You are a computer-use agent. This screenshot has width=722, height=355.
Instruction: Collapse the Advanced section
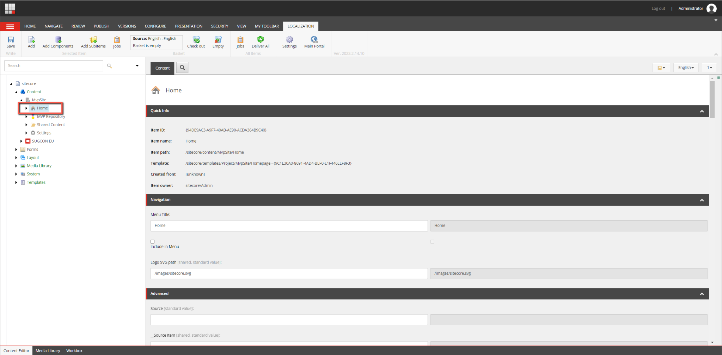tap(702, 294)
